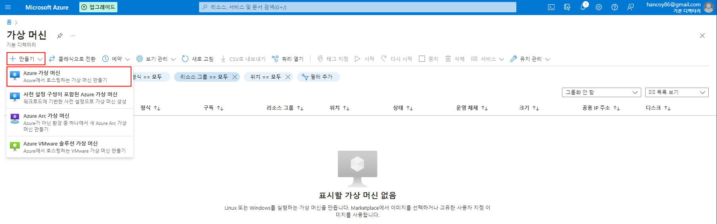Screen dimensions: 717x224
Task: Expand 보기 관리 dropdown
Action: click(156, 59)
